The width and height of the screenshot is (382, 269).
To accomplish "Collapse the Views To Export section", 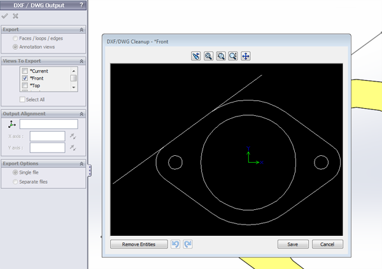I will point(81,61).
